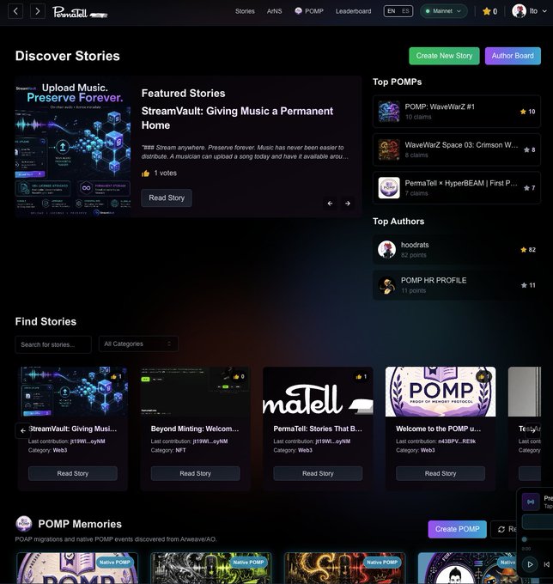Click the star score beside hoodrats

[x=528, y=250]
